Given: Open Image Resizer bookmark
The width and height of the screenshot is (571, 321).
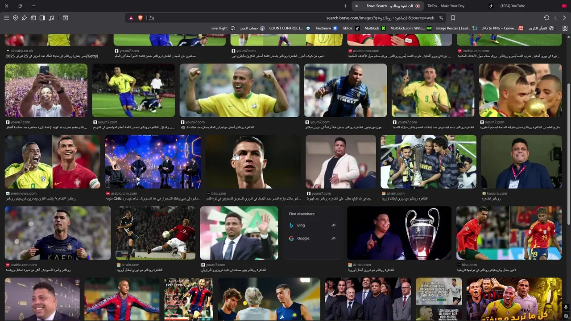Looking at the screenshot, I should click(457, 28).
